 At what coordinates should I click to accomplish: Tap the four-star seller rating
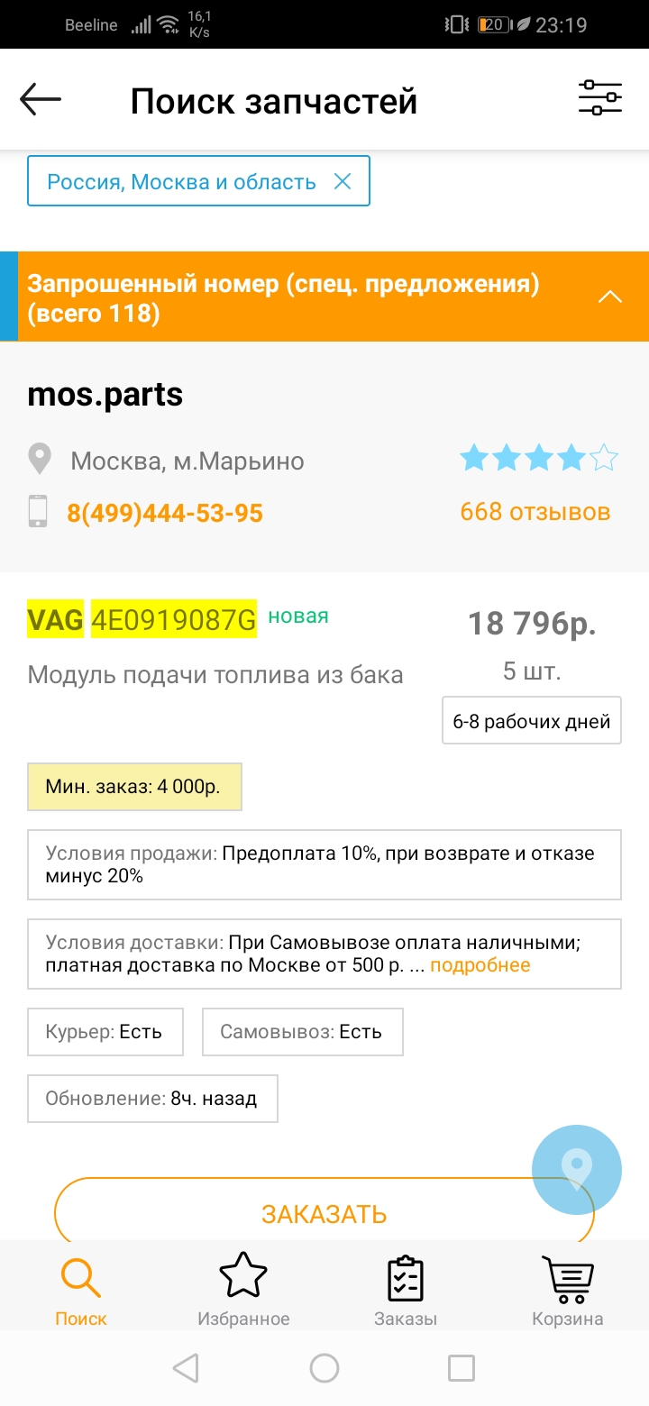point(538,459)
